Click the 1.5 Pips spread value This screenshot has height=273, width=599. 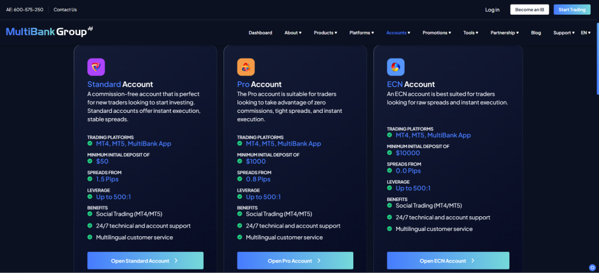108,179
